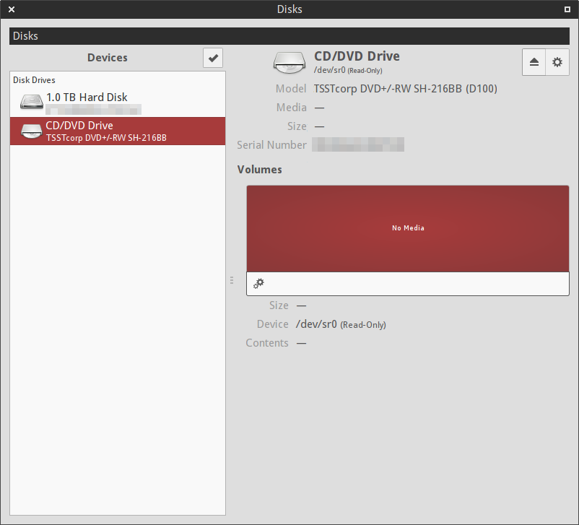The height and width of the screenshot is (525, 579).
Task: Click the dark Disks header bar
Action: pos(289,35)
